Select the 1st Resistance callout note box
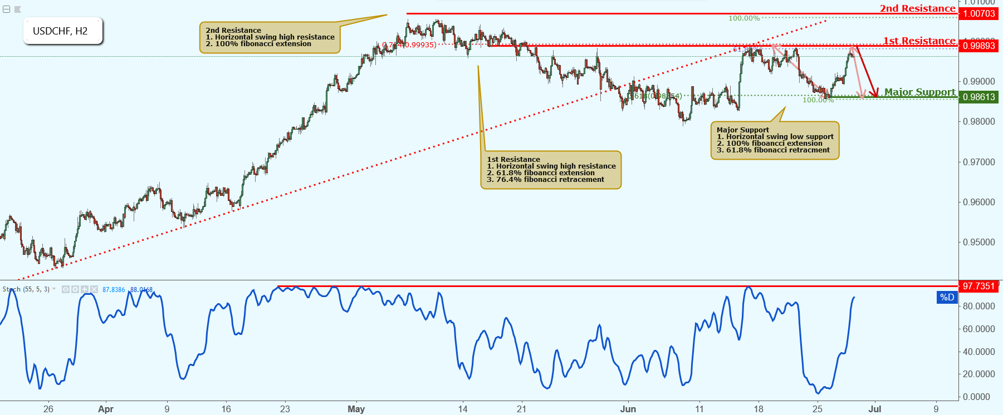1003x415 pixels. coord(551,170)
